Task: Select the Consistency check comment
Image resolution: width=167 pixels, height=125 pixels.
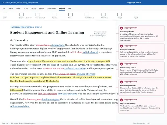Action: pos(141,69)
